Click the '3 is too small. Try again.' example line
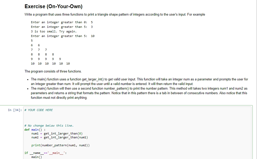Image resolution: width=257 pixels, height=159 pixels. pos(54,31)
